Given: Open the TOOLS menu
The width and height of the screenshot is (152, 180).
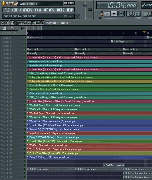Looking at the screenshot, I should pyautogui.click(x=60, y=10).
